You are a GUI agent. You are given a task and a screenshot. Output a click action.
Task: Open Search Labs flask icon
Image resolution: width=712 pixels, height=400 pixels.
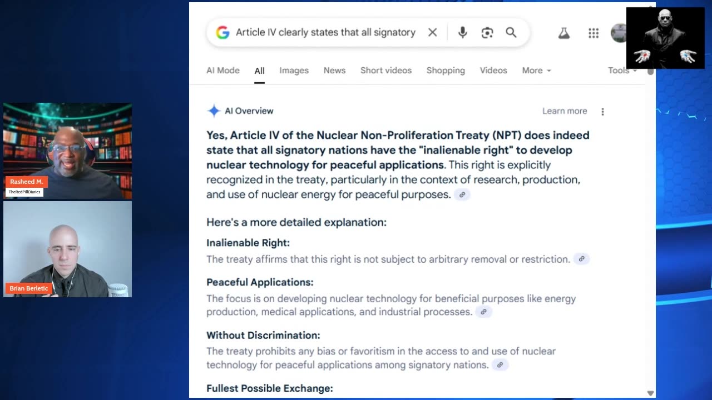coord(564,33)
